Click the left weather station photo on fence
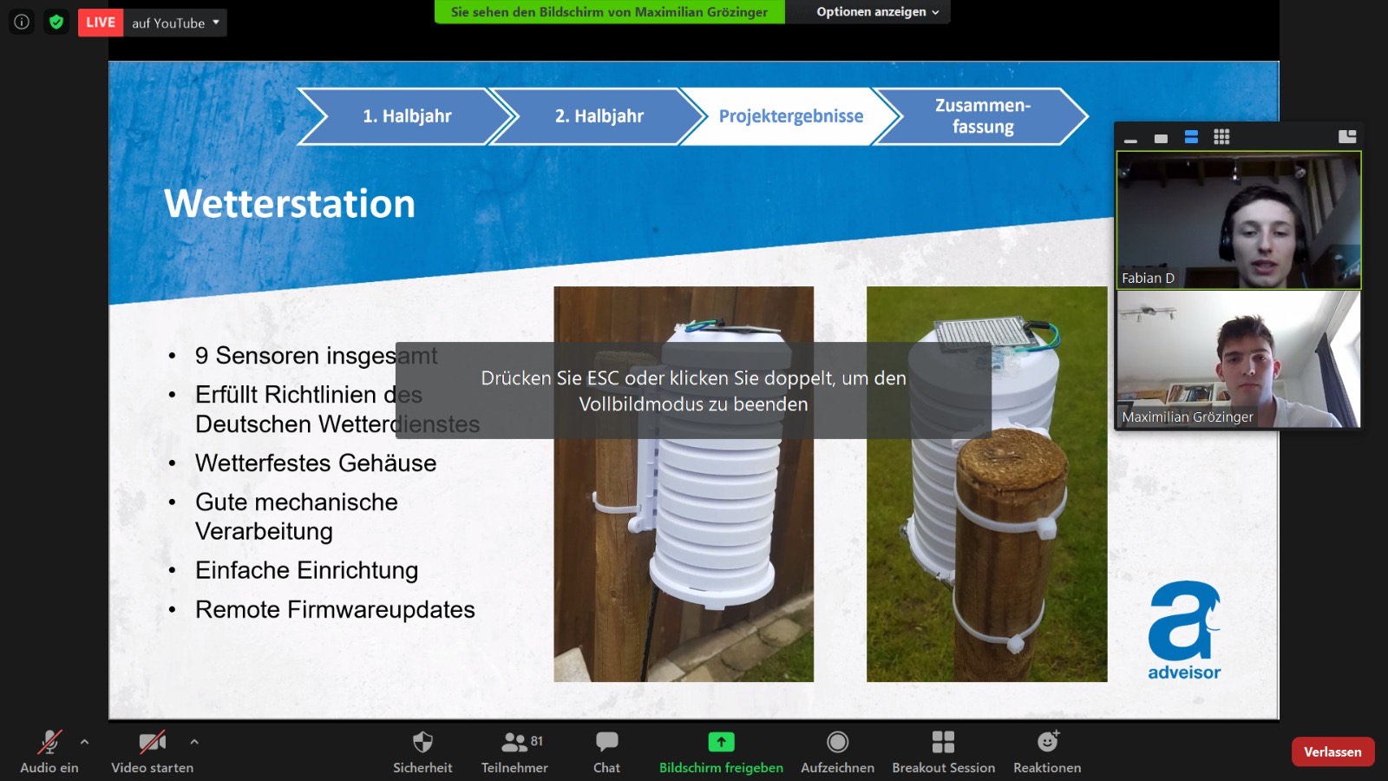1388x781 pixels. pyautogui.click(x=684, y=484)
